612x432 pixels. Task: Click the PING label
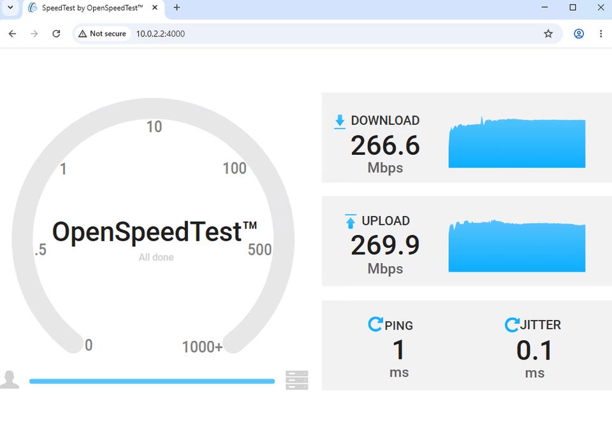[398, 326]
